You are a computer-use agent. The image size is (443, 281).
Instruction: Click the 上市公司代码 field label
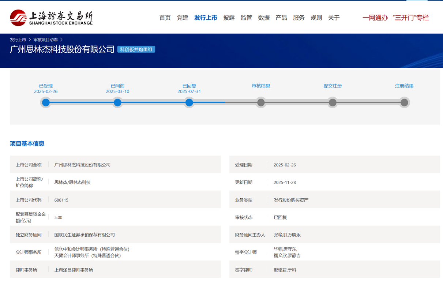29,200
